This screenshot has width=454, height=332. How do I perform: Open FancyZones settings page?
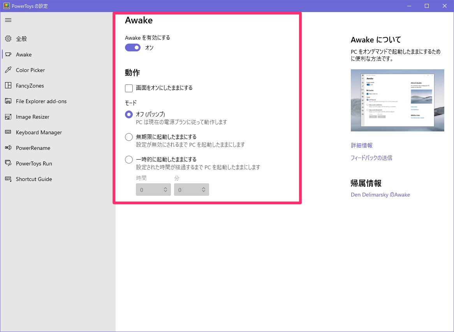pos(58,85)
